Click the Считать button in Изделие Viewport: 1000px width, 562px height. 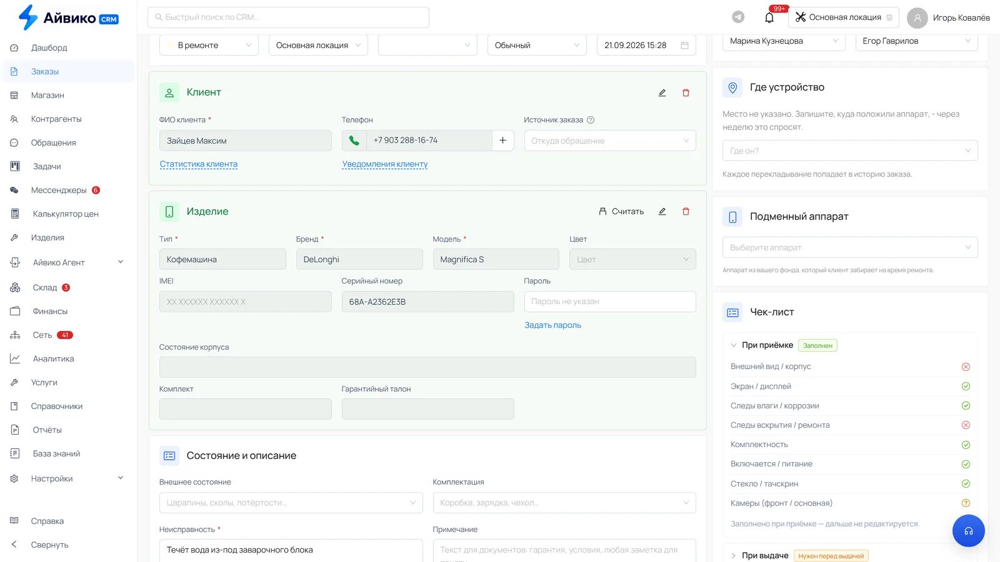tap(621, 212)
